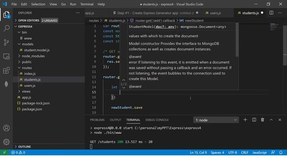The image size is (287, 161).
Task: Split the editor to the right
Action: (271, 13)
